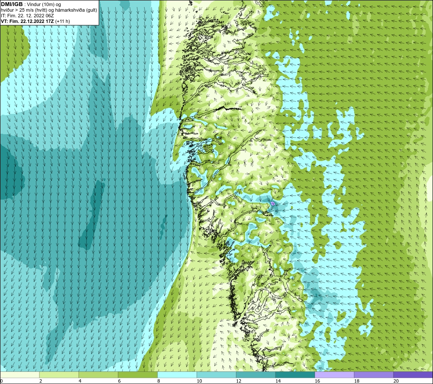Click the legend label '8'
Image resolution: width=433 pixels, height=384 pixels.
(158, 381)
